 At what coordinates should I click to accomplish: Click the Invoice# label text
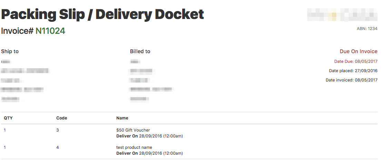[17, 31]
